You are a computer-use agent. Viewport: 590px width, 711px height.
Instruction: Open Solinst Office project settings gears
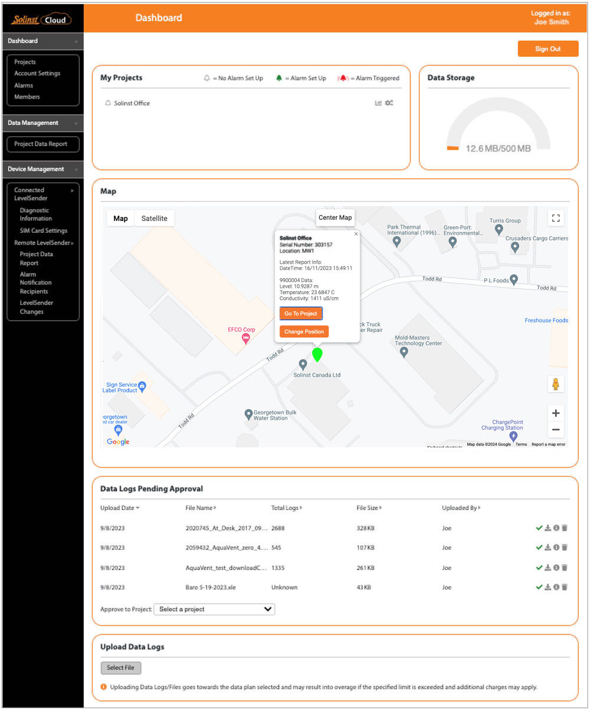[389, 103]
